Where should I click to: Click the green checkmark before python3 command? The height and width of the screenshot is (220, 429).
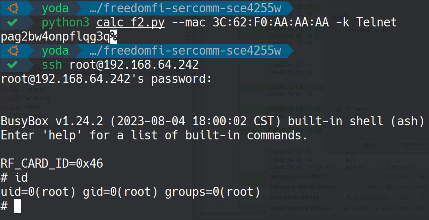click(x=13, y=22)
